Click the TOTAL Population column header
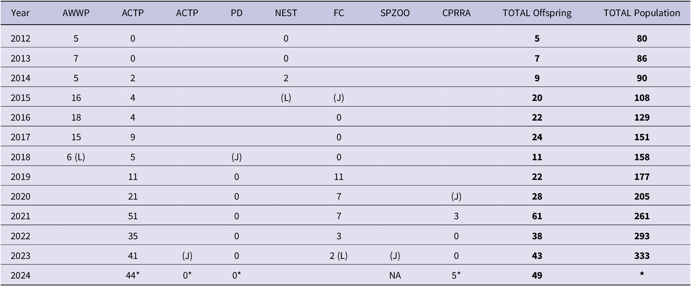This screenshot has width=691, height=286. tap(642, 13)
